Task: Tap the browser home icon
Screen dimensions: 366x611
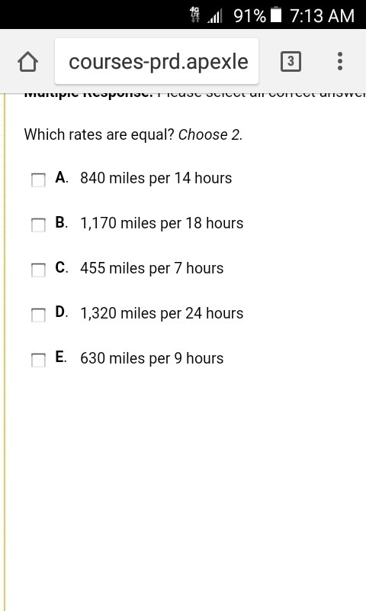Action: tap(27, 62)
